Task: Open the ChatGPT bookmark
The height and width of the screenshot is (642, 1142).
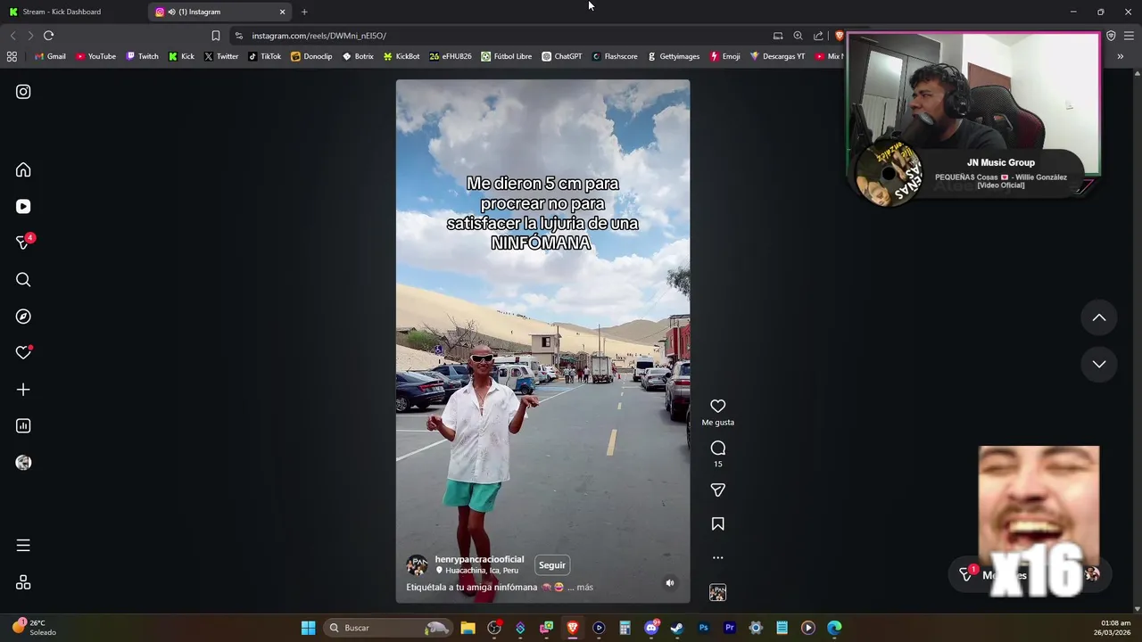Action: [x=562, y=56]
